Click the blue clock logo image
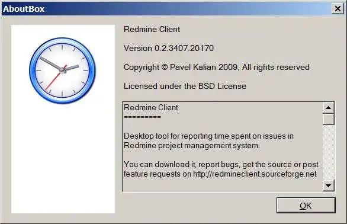This screenshot has height=224, width=347. pyautogui.click(x=63, y=71)
